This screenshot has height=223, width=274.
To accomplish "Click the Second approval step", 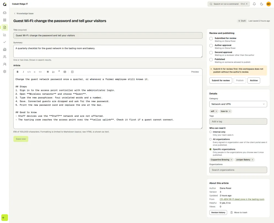I will tap(223, 52).
